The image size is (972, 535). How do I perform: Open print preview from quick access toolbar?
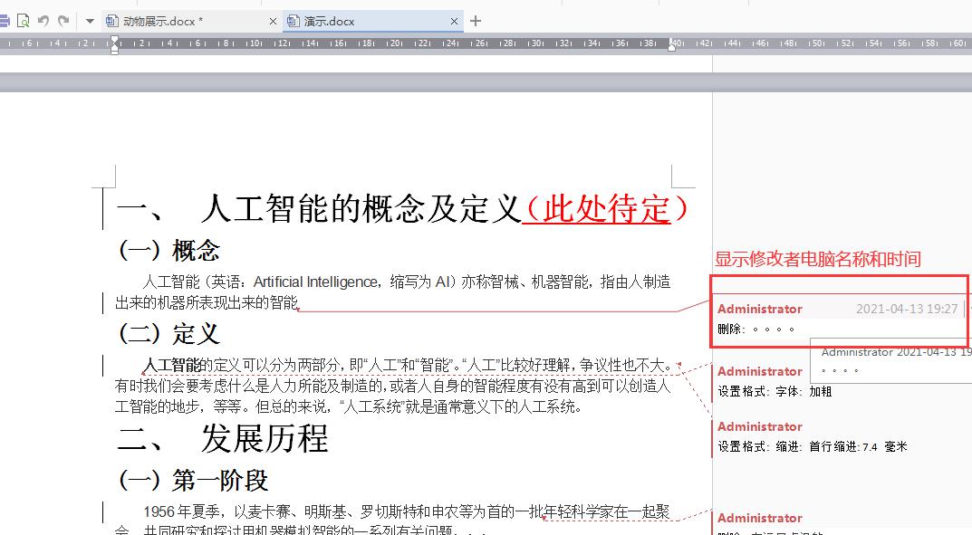coord(23,21)
